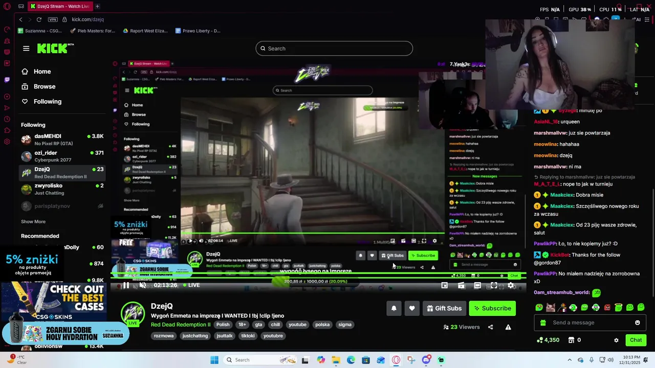The height and width of the screenshot is (368, 655).
Task: Click the kick.com/dzejq address bar
Action: (88, 19)
